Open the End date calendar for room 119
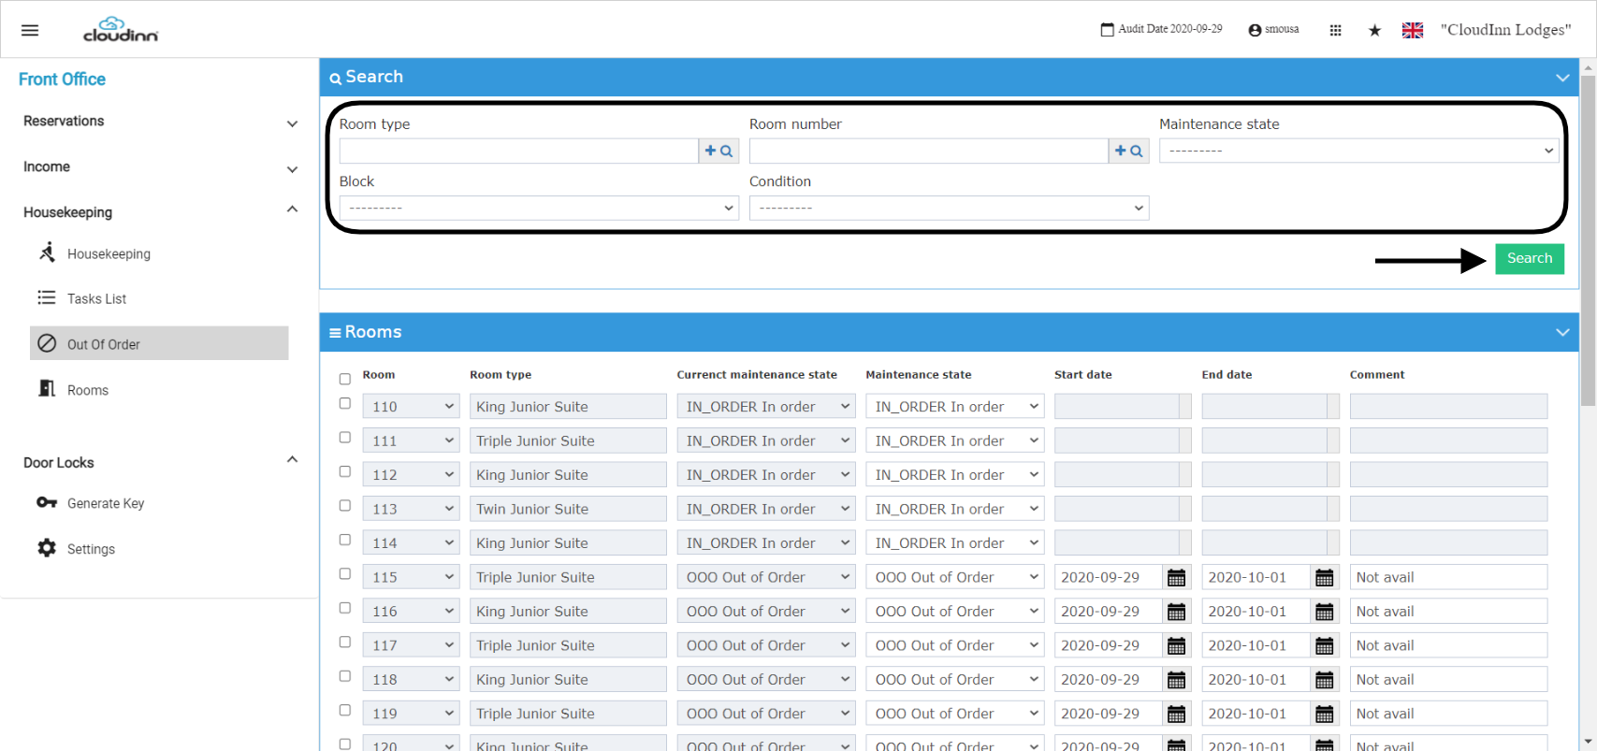This screenshot has width=1597, height=751. click(1324, 715)
